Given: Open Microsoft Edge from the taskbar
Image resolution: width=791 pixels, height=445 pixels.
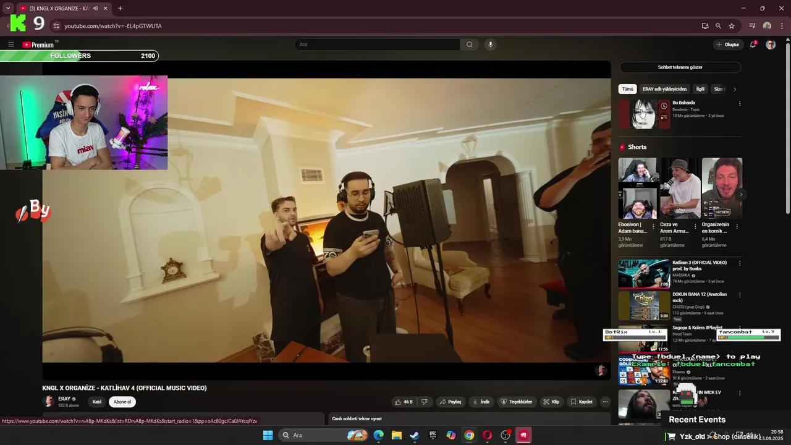Looking at the screenshot, I should (379, 435).
